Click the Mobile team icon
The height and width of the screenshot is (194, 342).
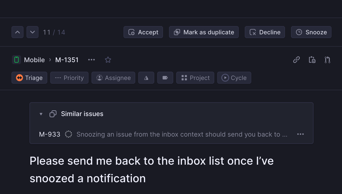point(16,60)
